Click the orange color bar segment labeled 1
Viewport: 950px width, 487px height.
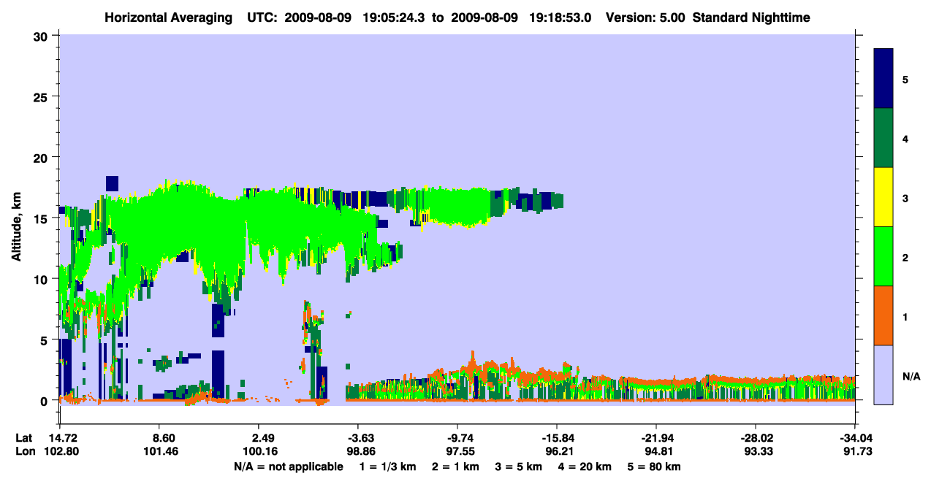click(883, 315)
